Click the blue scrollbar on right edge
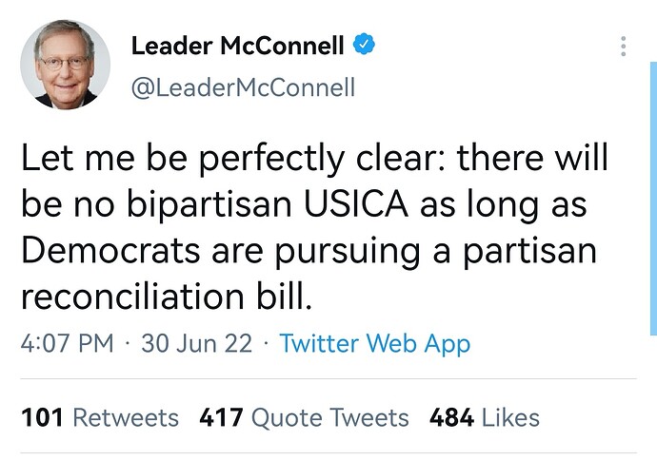657x460 pixels. [653, 199]
